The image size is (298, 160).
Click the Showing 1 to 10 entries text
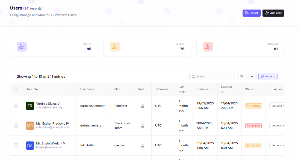click(x=41, y=77)
